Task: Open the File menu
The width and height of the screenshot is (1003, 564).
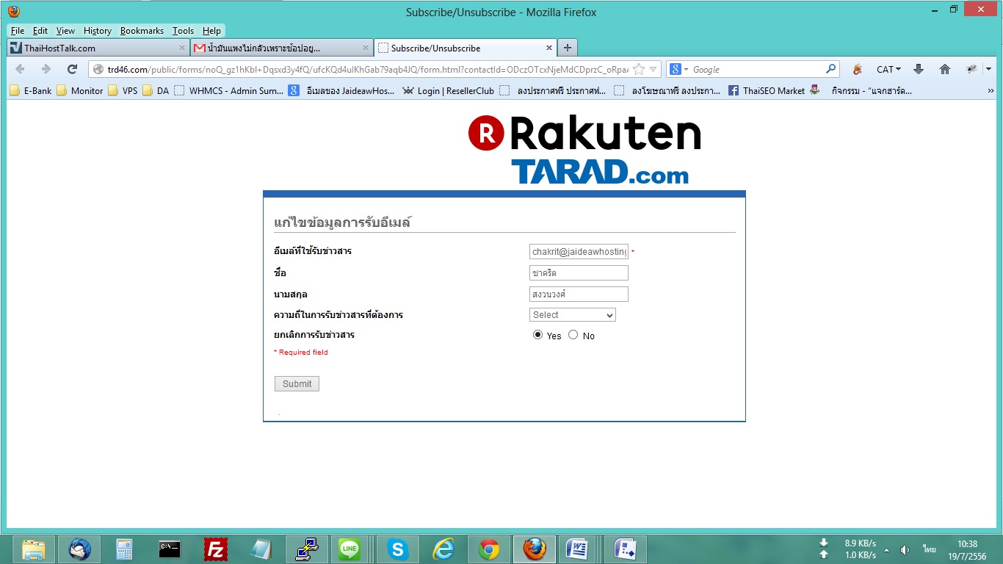Action: (x=18, y=31)
